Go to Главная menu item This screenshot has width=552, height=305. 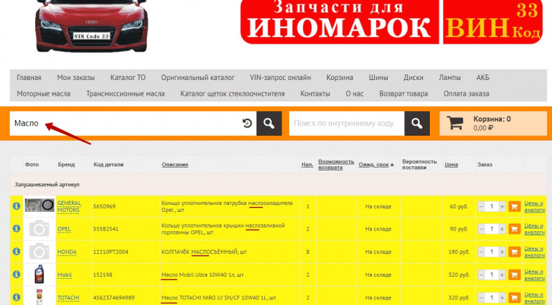point(29,77)
